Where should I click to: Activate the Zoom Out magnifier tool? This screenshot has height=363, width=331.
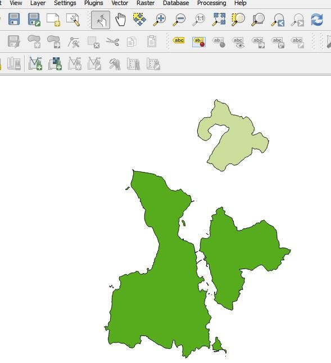click(179, 20)
